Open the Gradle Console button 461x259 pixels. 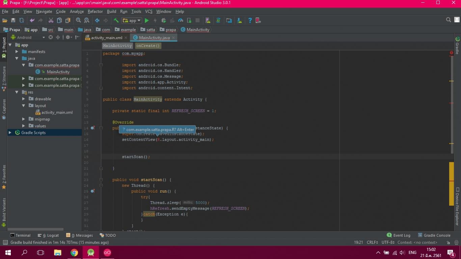(x=434, y=235)
